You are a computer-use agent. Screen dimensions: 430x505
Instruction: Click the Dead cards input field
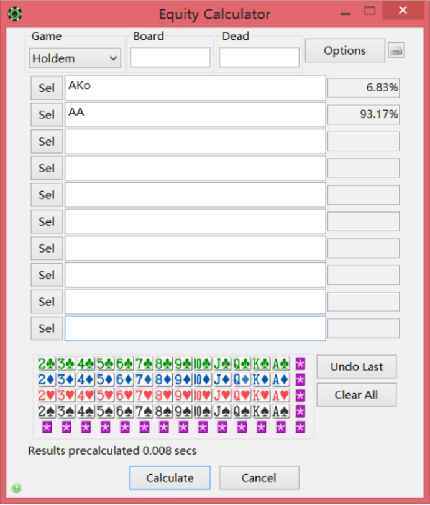tap(259, 58)
